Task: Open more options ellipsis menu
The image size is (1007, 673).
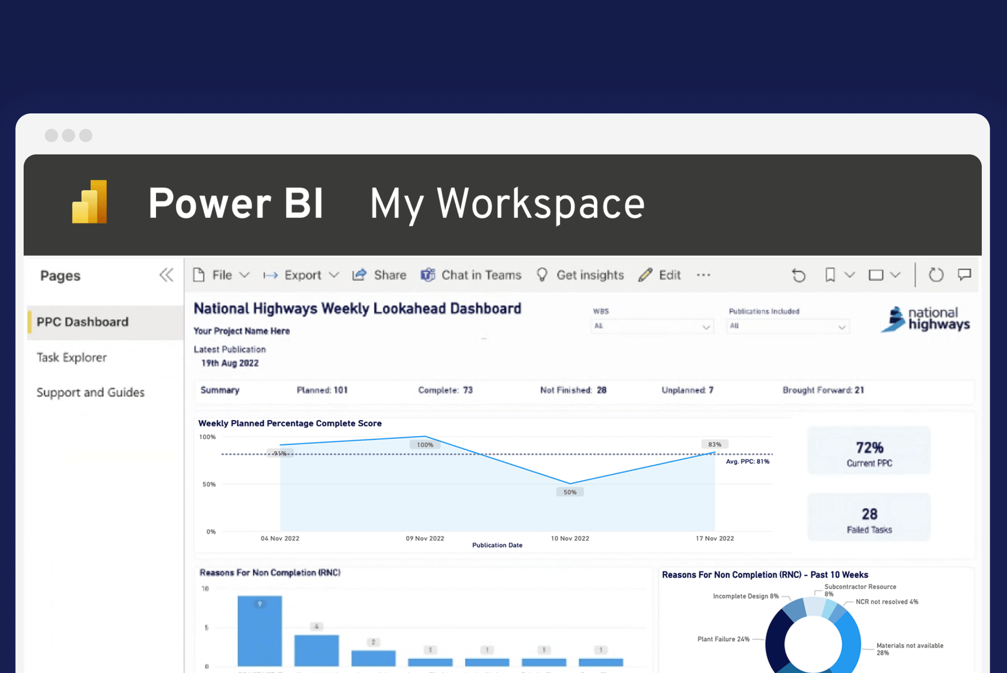Action: (703, 275)
